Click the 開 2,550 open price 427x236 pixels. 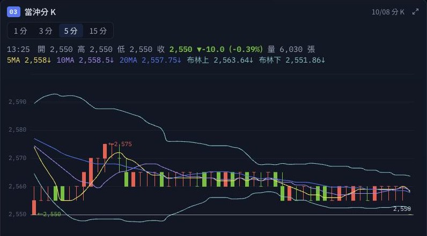tap(55, 49)
